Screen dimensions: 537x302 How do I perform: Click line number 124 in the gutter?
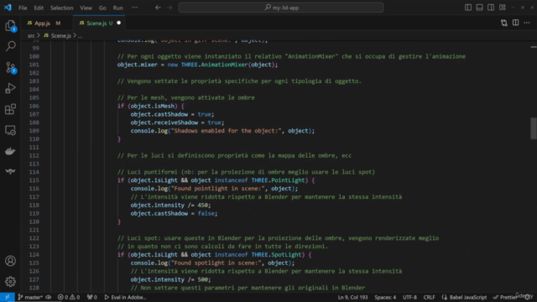34,255
